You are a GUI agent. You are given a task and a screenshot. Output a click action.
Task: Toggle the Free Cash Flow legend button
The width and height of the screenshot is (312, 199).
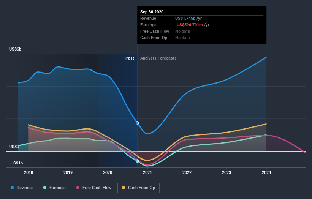point(94,188)
